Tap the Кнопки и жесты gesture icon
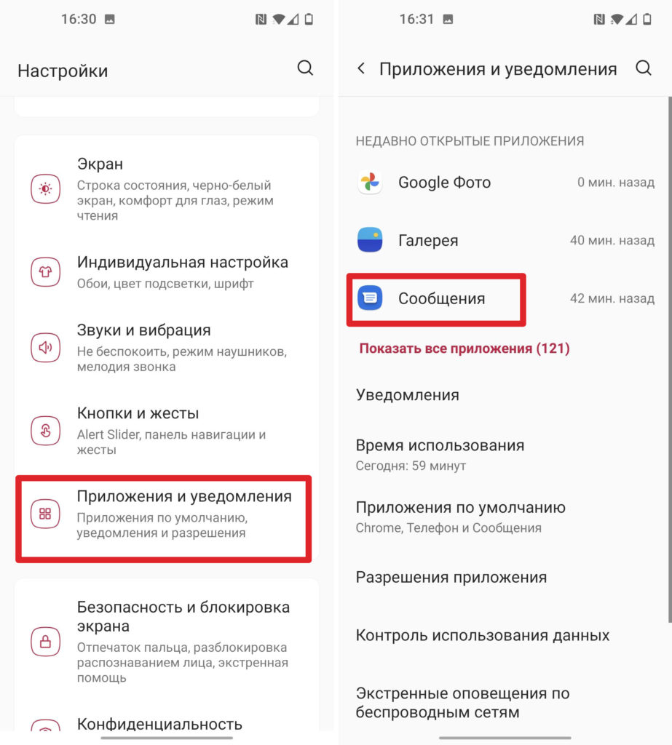 point(46,431)
